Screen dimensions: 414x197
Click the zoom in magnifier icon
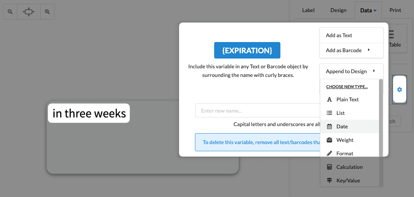tap(47, 12)
